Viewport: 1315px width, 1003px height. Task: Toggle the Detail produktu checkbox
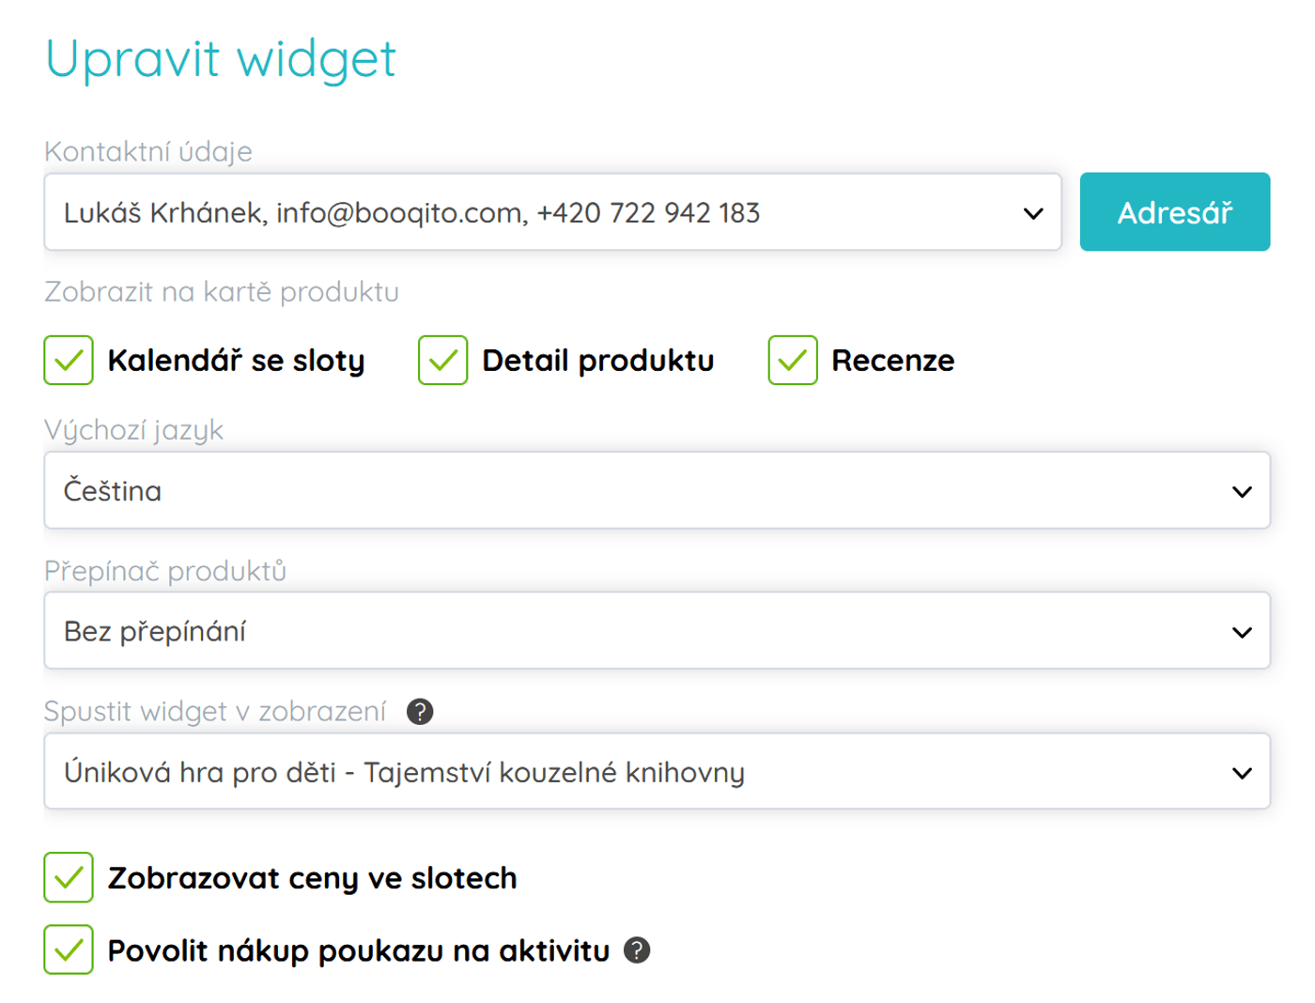pyautogui.click(x=443, y=360)
